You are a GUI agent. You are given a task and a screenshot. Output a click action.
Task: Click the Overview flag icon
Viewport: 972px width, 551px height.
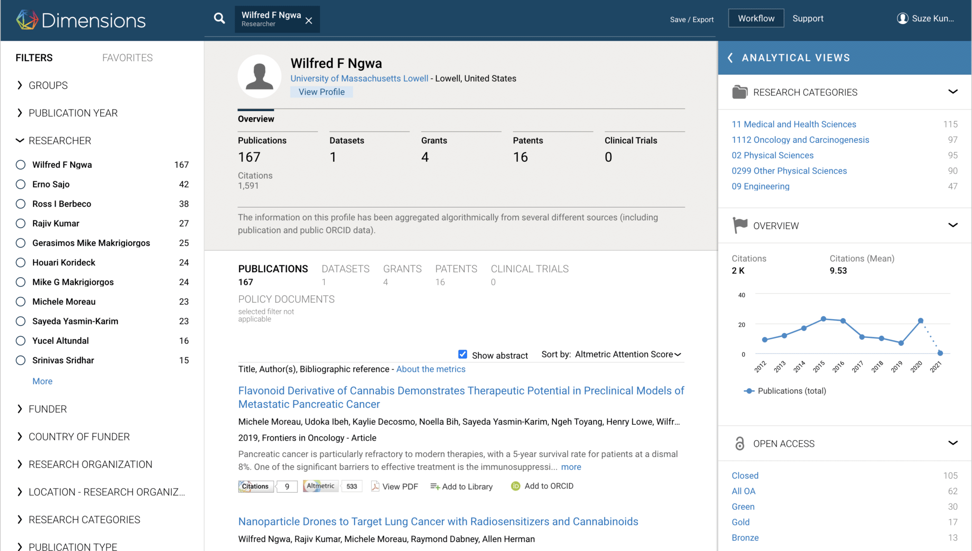[739, 226]
